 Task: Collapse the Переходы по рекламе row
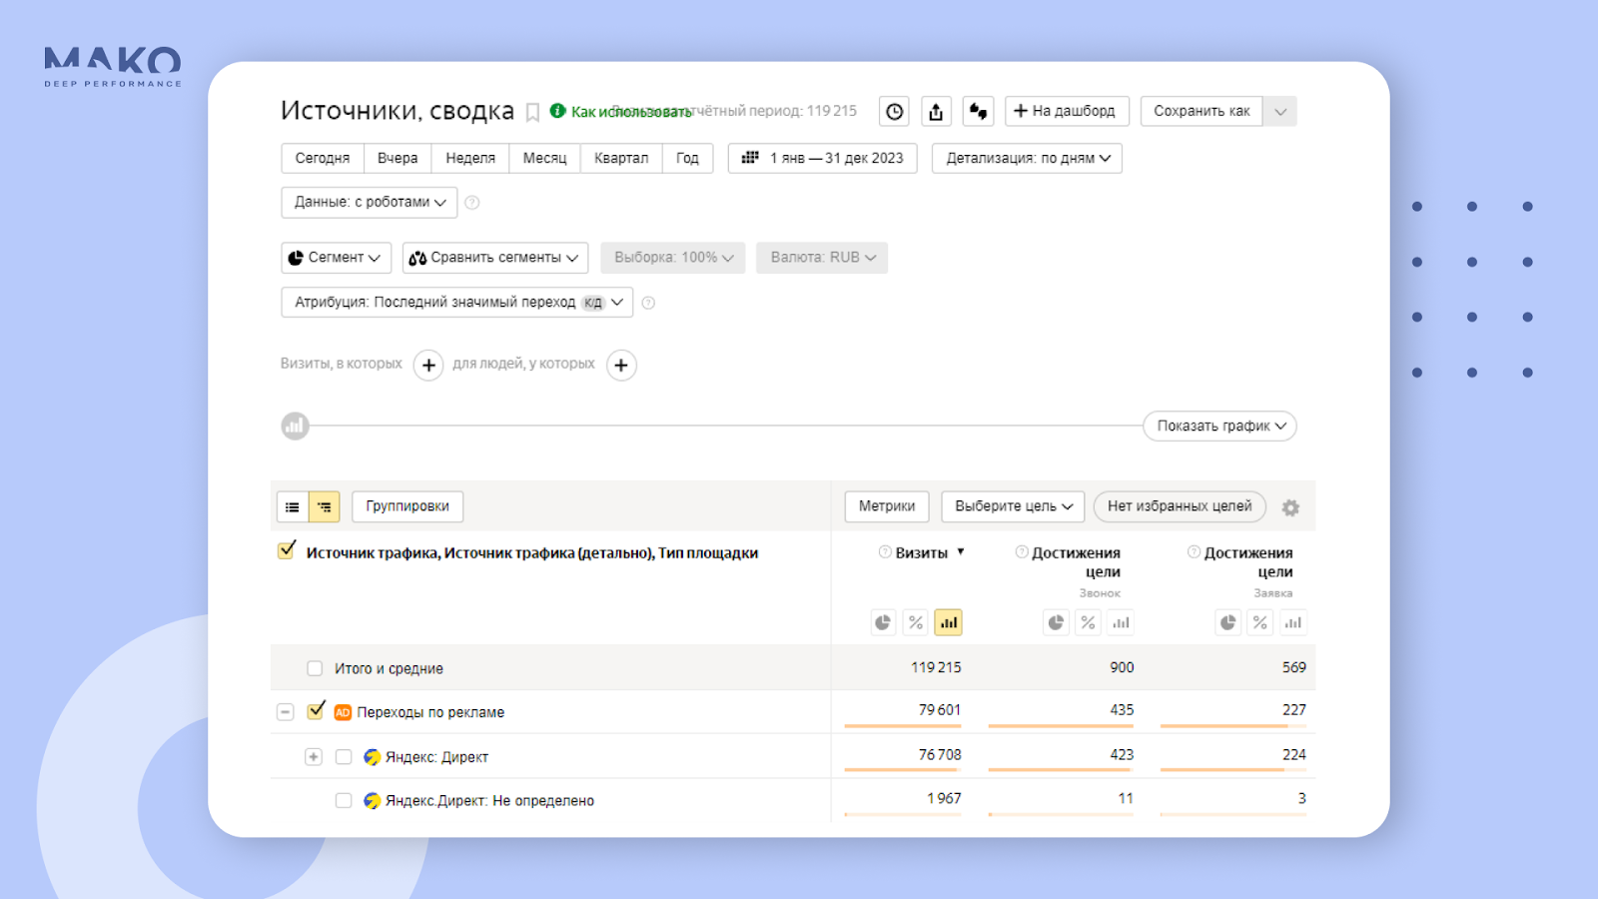(286, 712)
